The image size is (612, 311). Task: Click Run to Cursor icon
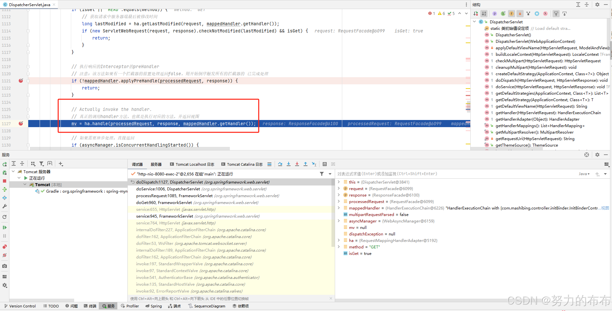(x=314, y=164)
